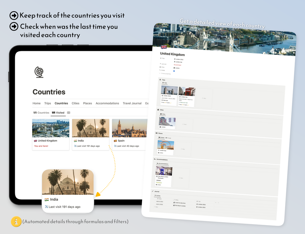
Task: Open the London Eye place card
Action: click(x=165, y=148)
